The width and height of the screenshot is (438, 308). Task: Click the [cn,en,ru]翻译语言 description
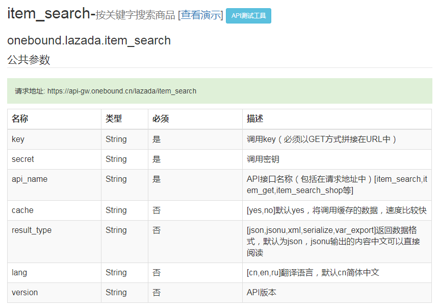(313, 273)
